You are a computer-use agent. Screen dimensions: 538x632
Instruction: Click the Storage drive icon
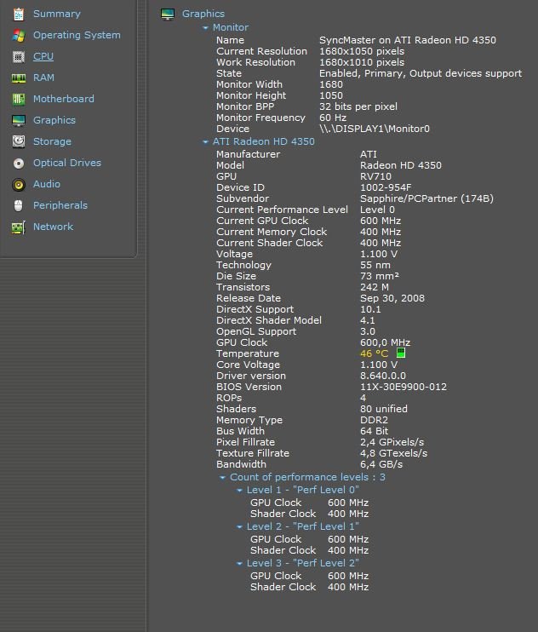click(18, 141)
